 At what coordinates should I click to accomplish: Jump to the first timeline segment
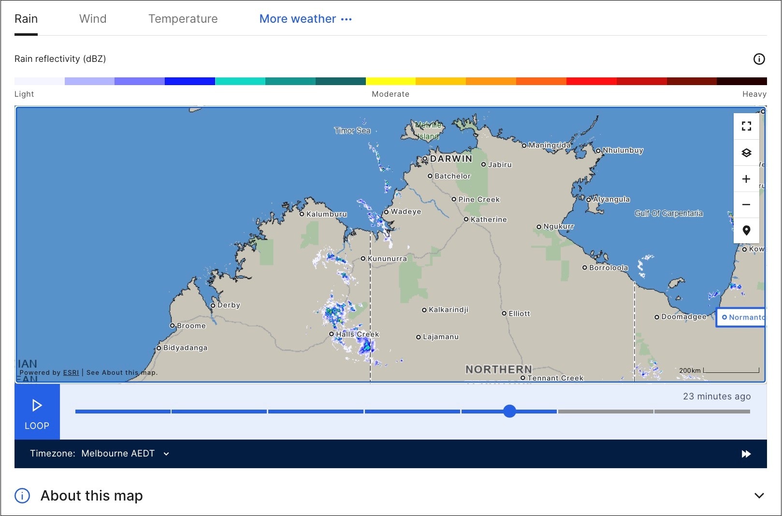coord(123,412)
